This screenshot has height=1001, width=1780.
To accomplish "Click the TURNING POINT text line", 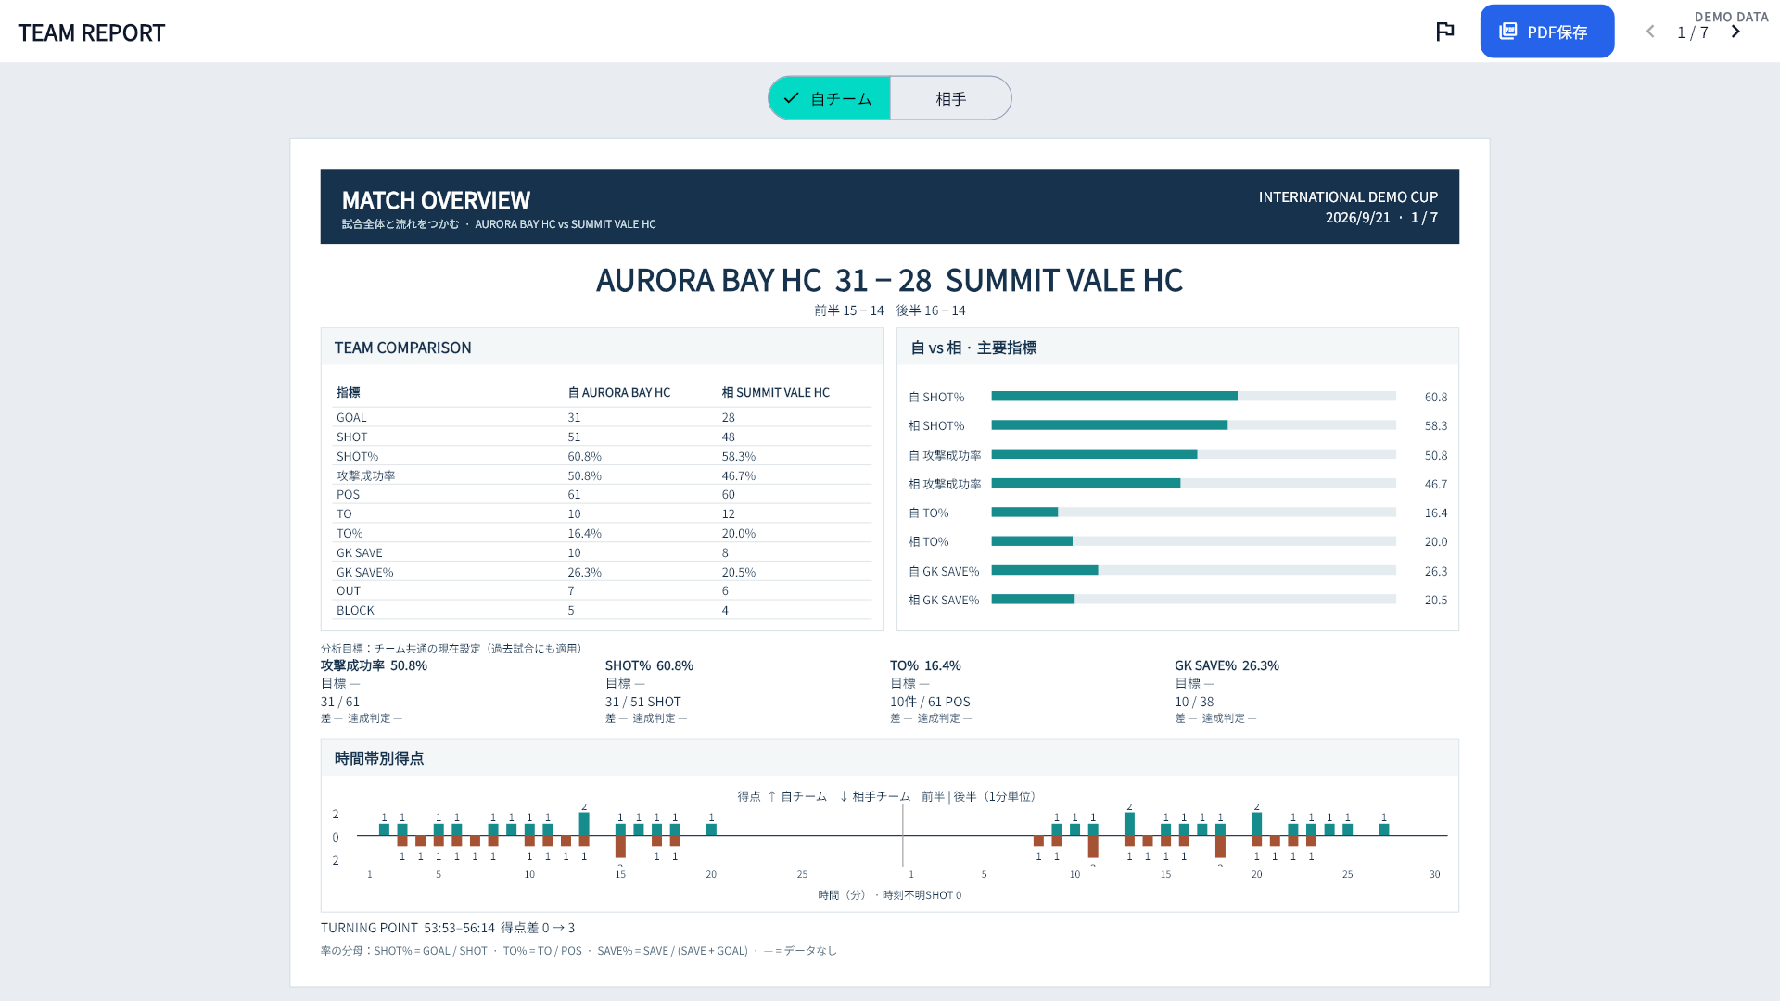I will tap(448, 927).
